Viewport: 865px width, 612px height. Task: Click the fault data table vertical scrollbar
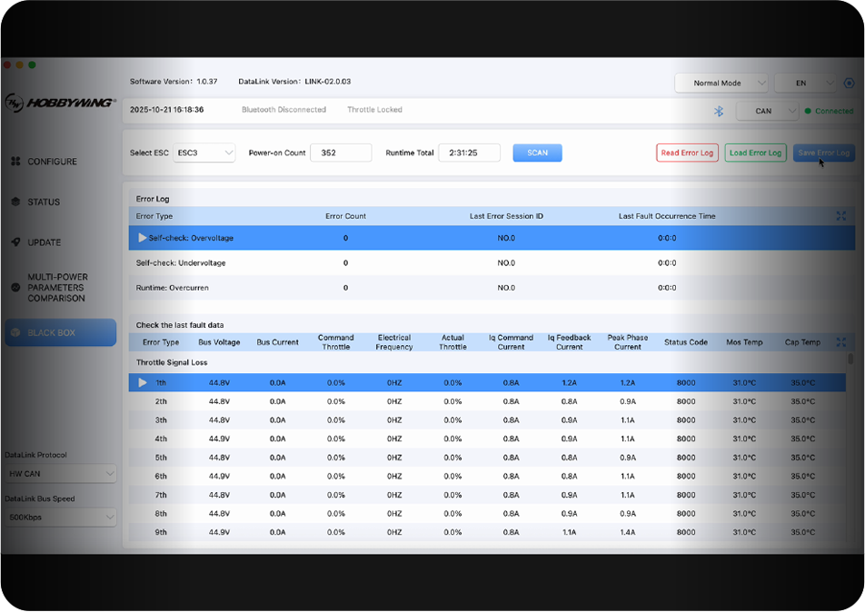[x=850, y=360]
